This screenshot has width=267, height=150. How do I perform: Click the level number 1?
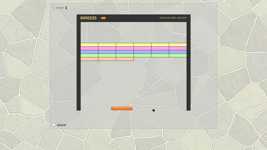66,8
